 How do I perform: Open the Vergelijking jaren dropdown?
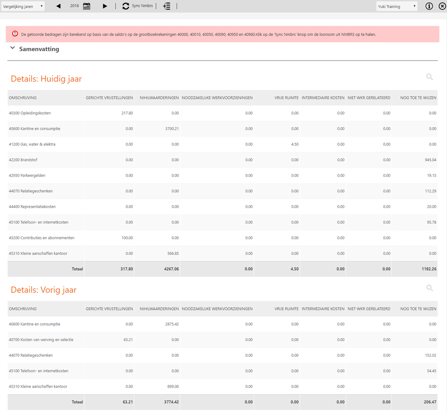[x=23, y=6]
